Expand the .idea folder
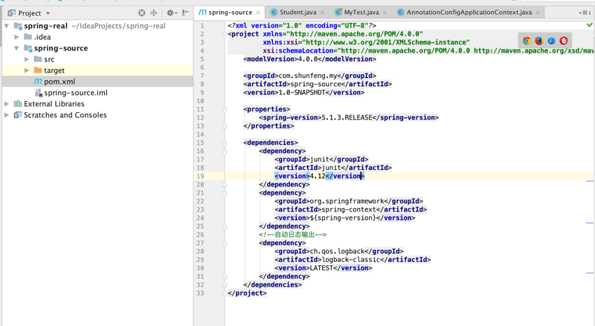595x326 pixels. click(x=17, y=37)
